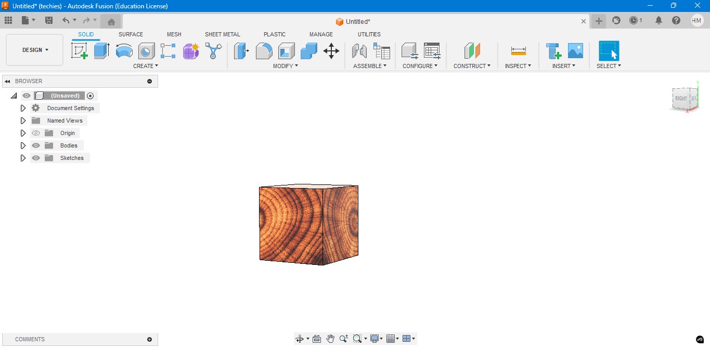Select the Insert Canvas image tool
710x348 pixels.
click(x=575, y=51)
